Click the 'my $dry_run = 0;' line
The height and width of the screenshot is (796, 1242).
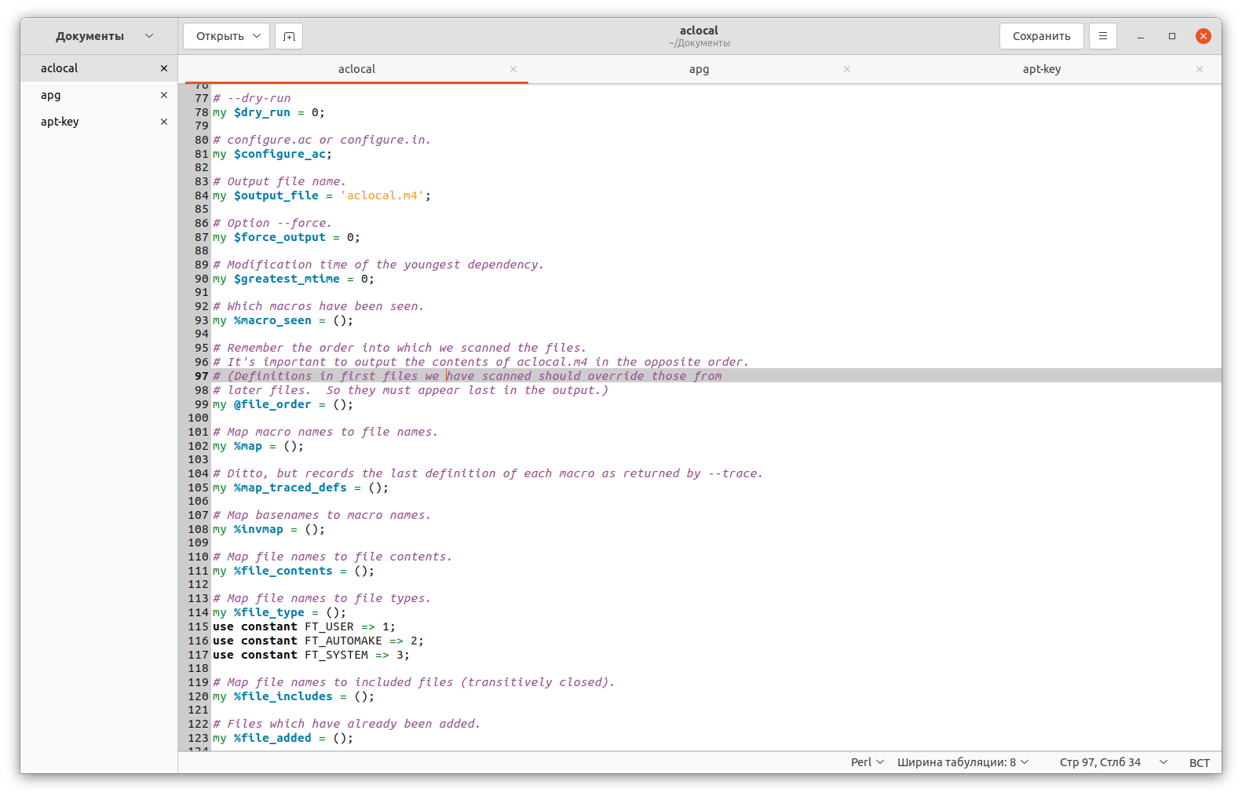click(x=268, y=112)
